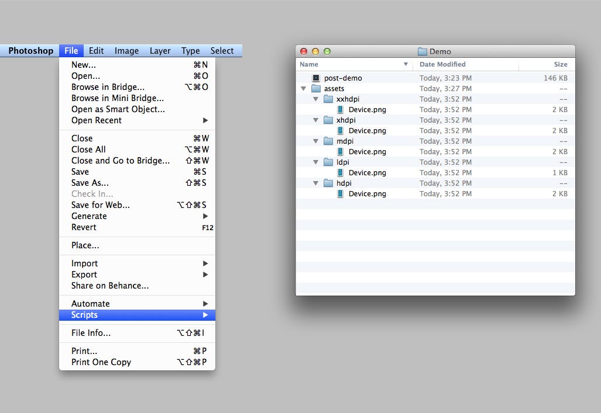Open the Export submenu
601x413 pixels.
coord(137,275)
